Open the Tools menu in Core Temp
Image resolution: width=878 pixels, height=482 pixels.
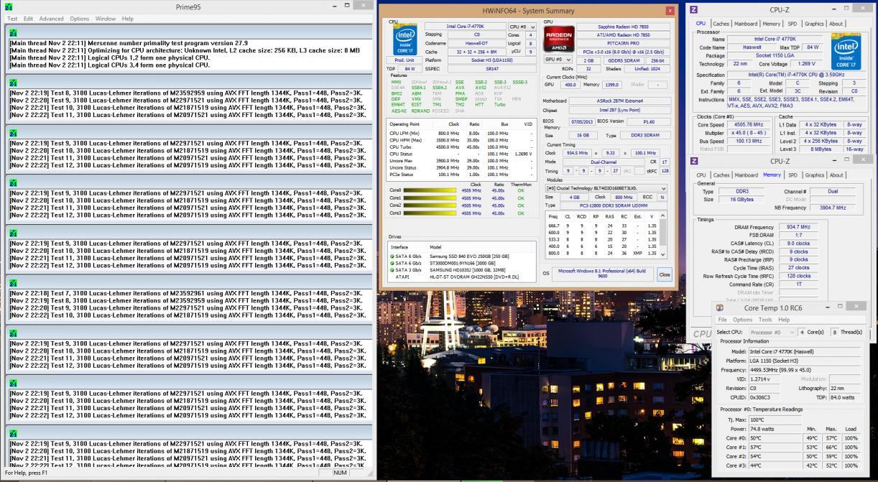[765, 320]
